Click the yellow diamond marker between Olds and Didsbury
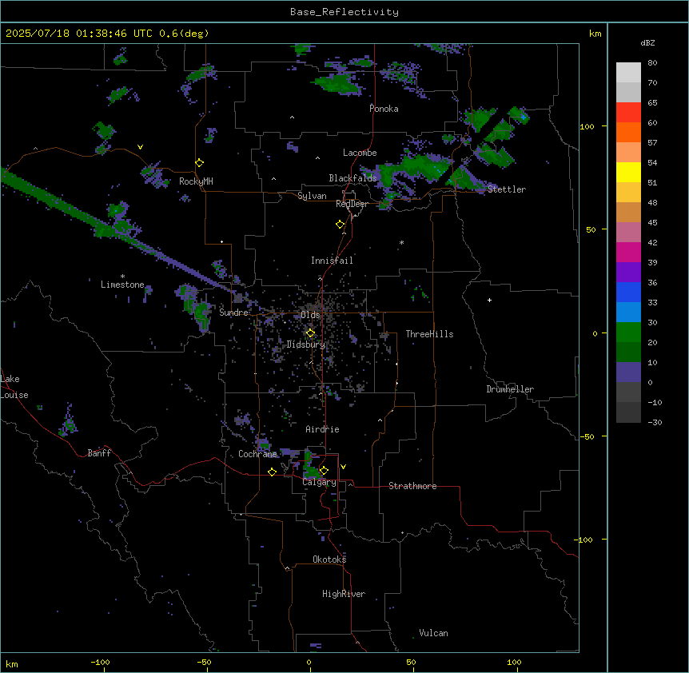 (x=311, y=333)
